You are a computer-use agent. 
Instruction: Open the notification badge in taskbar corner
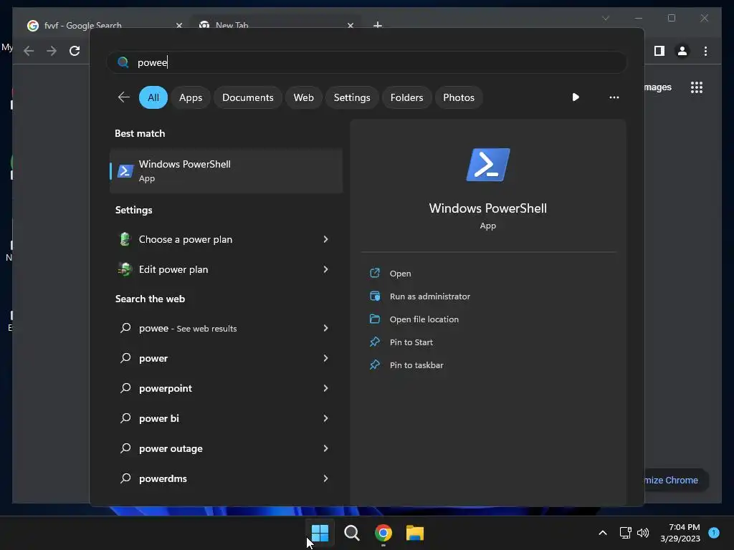[714, 533]
